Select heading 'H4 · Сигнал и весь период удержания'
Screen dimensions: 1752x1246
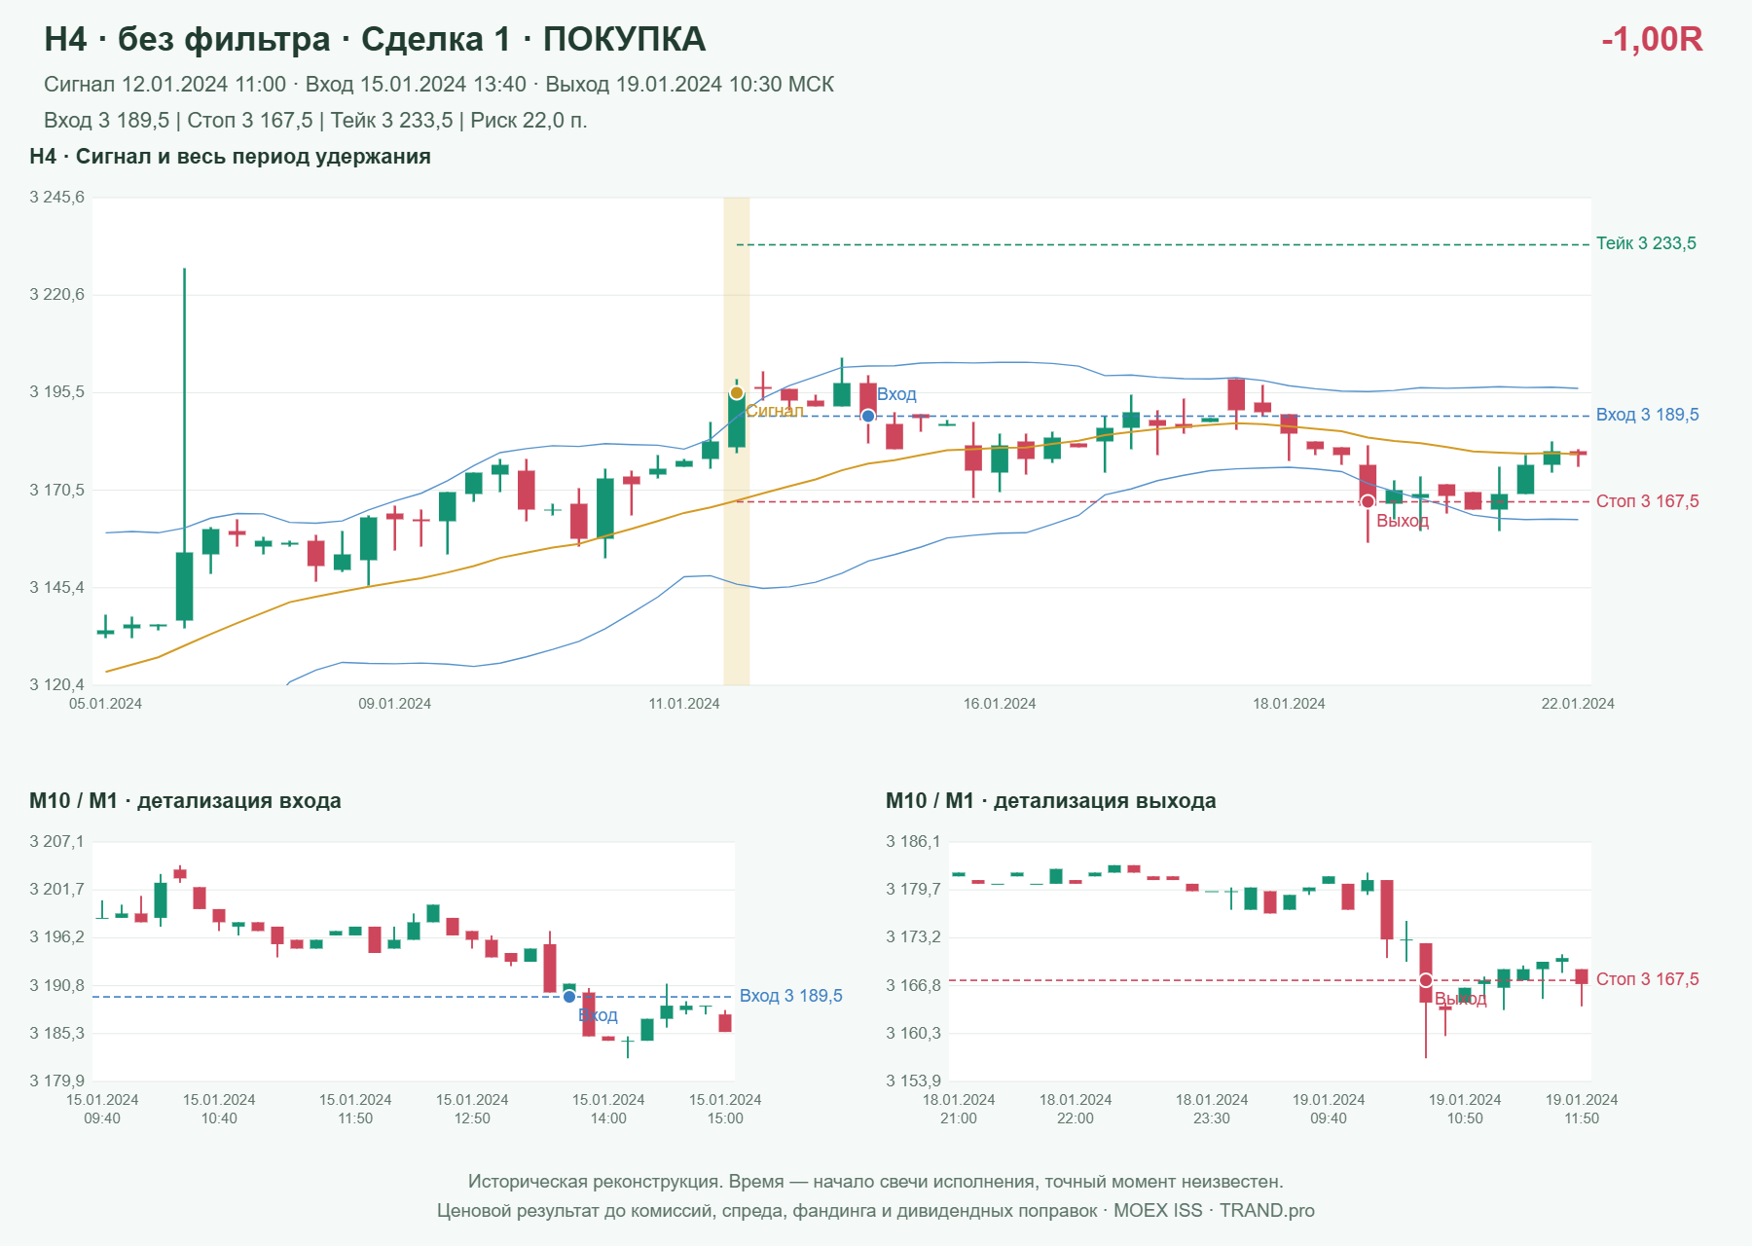230,157
